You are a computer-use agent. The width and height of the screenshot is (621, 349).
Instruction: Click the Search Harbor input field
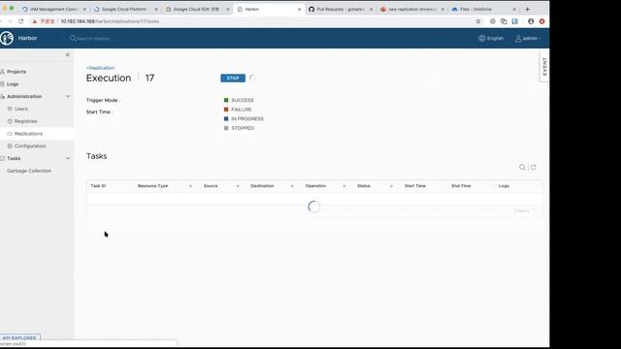click(x=95, y=39)
